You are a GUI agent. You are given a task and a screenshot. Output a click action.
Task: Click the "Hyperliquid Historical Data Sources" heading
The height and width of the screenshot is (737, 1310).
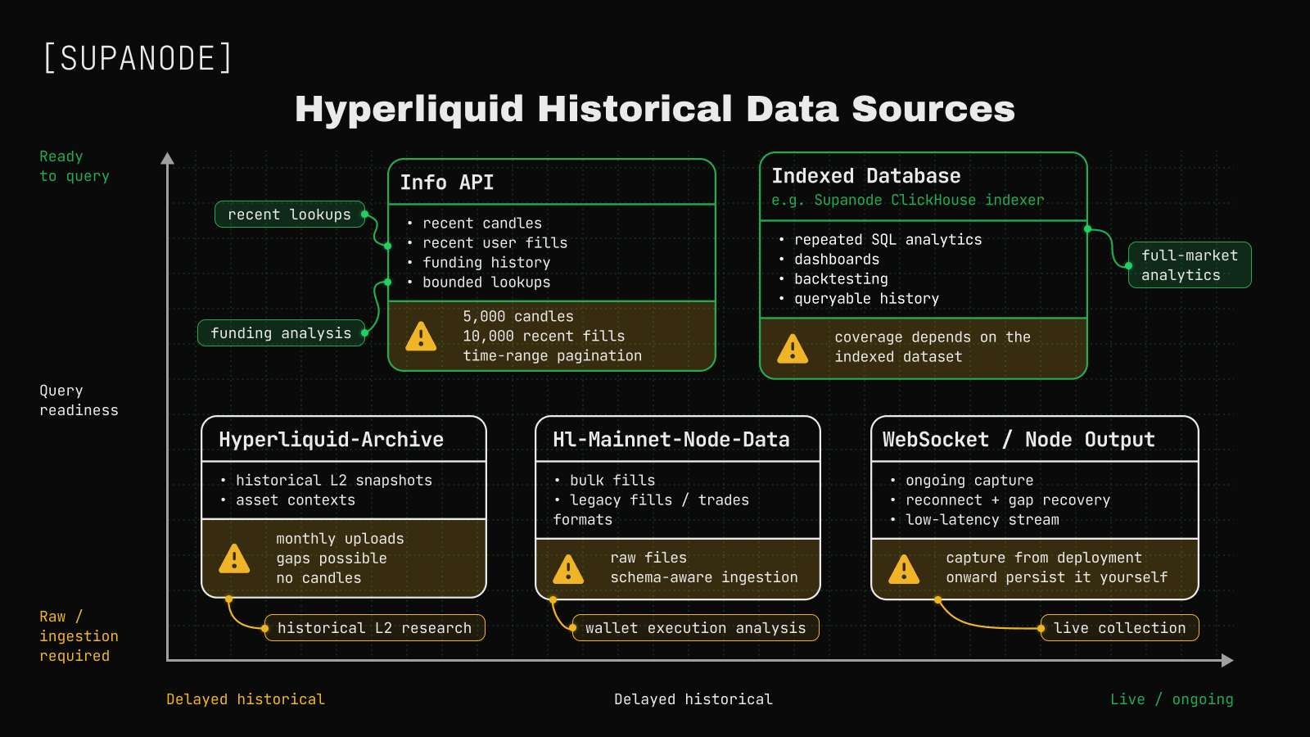(655, 109)
